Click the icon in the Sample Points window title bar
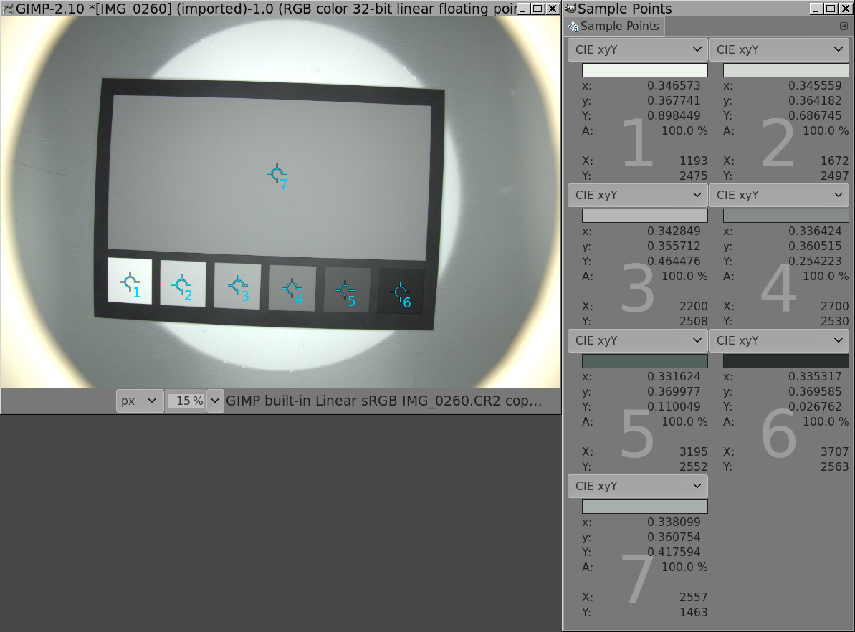This screenshot has width=855, height=632. (x=570, y=8)
